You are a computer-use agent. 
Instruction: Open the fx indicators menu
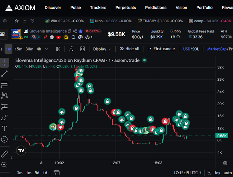pos(72,49)
